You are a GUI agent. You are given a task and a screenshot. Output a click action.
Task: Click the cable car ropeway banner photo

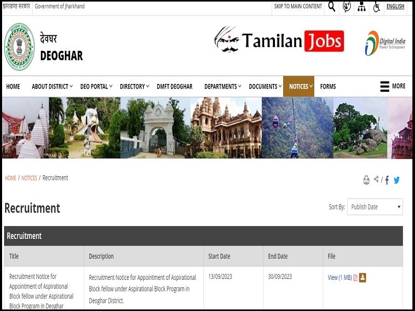(x=297, y=128)
